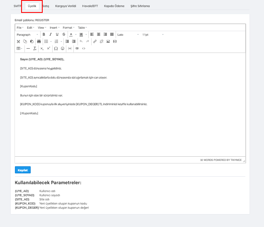Image resolution: width=264 pixels, height=227 pixels.
Task: Open the emoticons picker icon
Action: click(x=63, y=49)
